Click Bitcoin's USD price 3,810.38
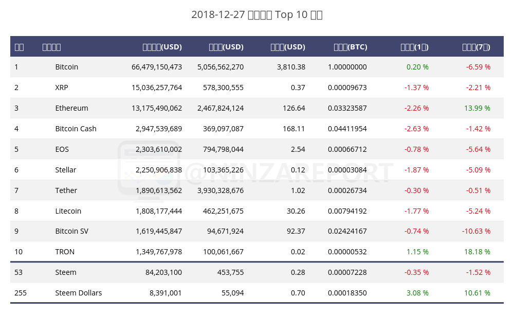Screen dimensions: 514x314 [x=291, y=67]
